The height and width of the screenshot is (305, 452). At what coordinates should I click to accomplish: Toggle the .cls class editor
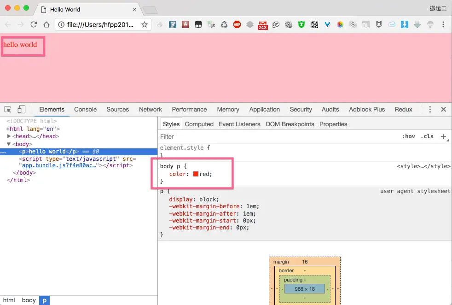[x=427, y=136]
